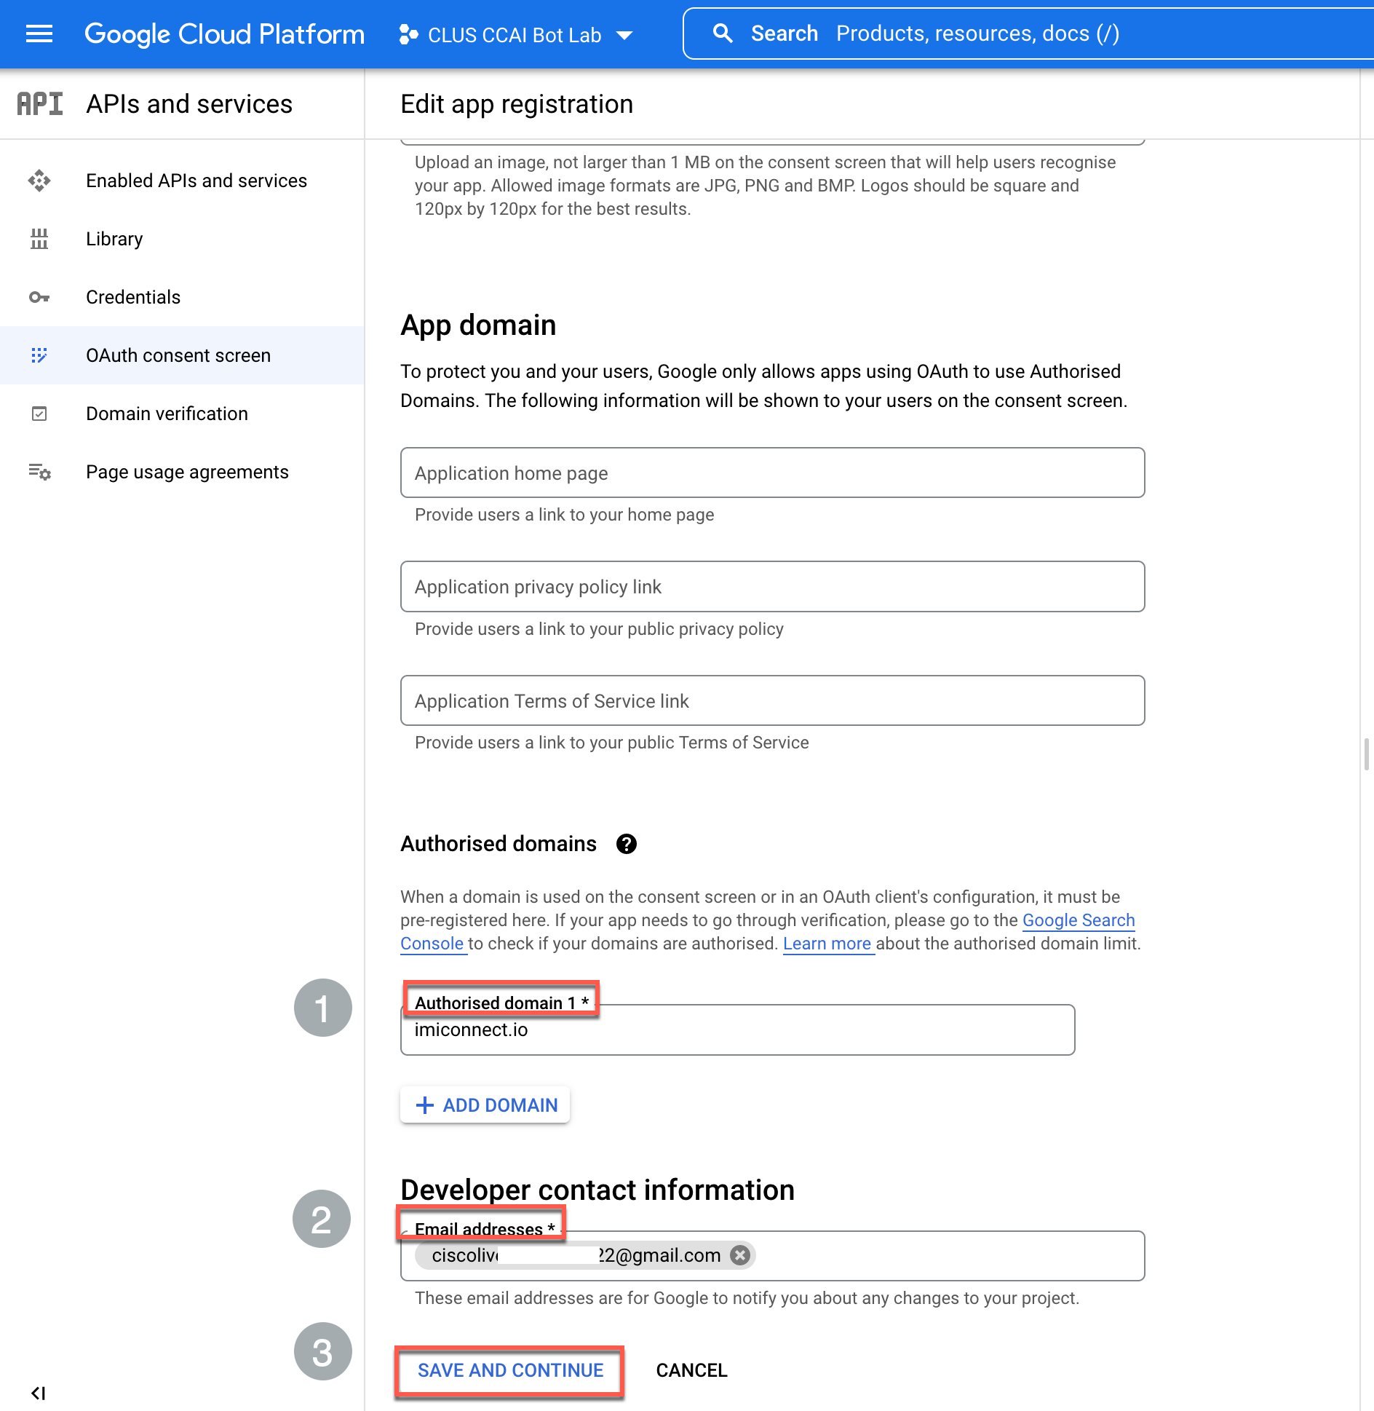Screen dimensions: 1374x1411
Task: Click the OAuth consent screen icon
Action: [x=39, y=355]
